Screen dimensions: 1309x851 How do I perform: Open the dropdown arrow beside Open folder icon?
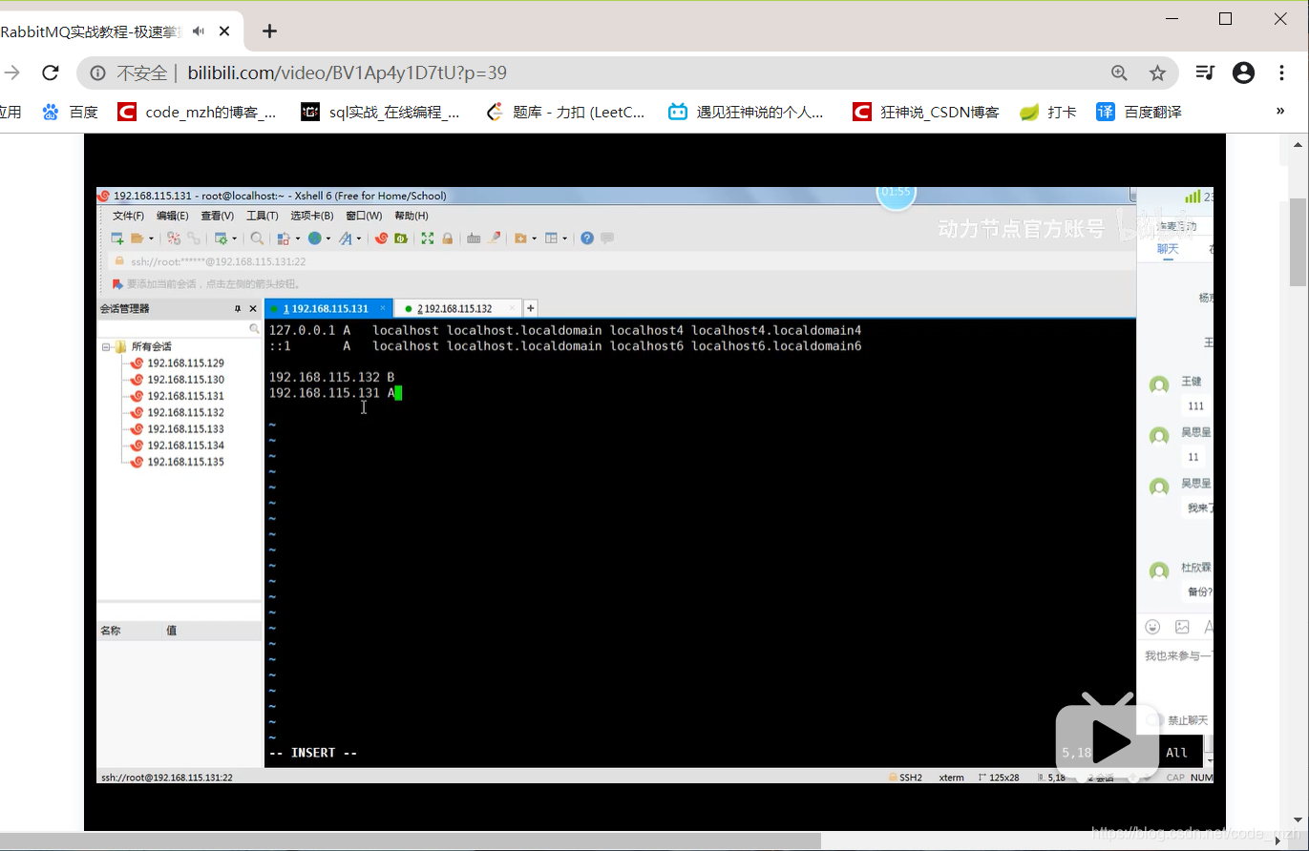(x=151, y=239)
